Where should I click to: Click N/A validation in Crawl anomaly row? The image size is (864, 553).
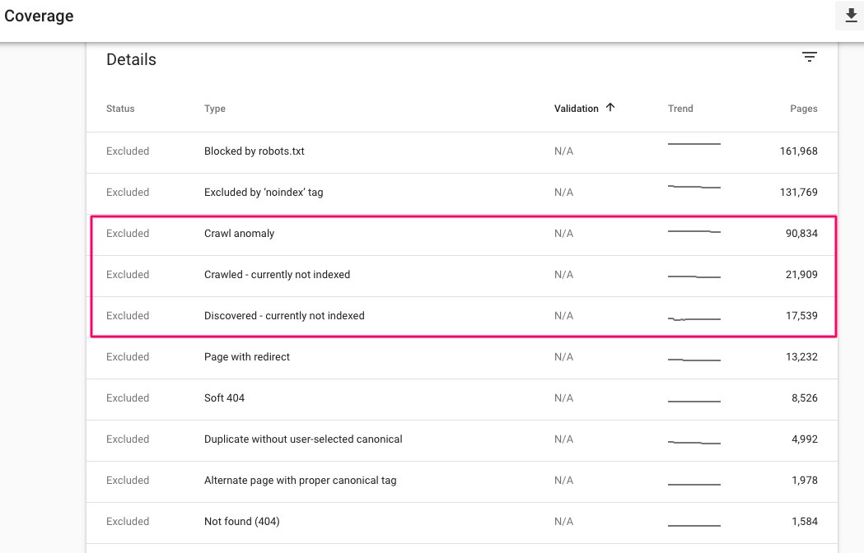tap(563, 234)
